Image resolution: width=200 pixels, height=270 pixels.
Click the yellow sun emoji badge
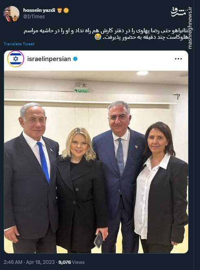click(x=66, y=11)
